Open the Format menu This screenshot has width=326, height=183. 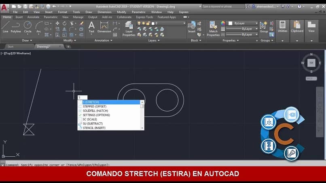[62, 12]
